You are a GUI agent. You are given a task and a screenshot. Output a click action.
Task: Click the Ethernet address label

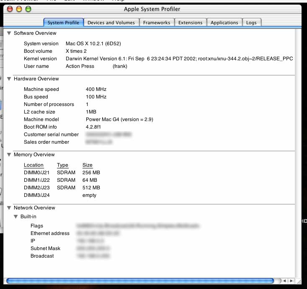tap(50, 233)
